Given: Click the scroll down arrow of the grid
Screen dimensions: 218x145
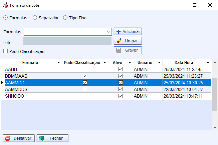Looking at the screenshot, I should tap(215, 127).
